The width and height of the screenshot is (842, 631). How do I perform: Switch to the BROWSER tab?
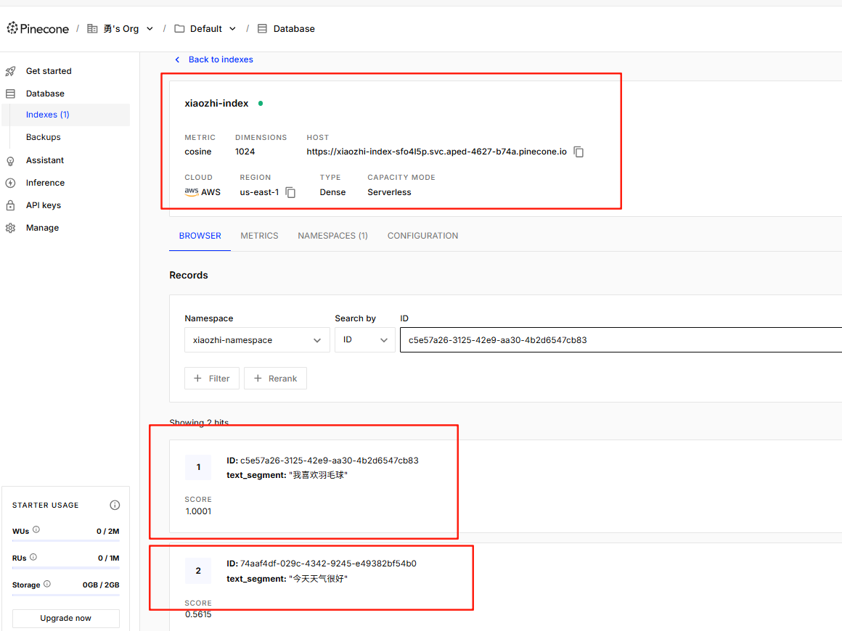coord(200,236)
